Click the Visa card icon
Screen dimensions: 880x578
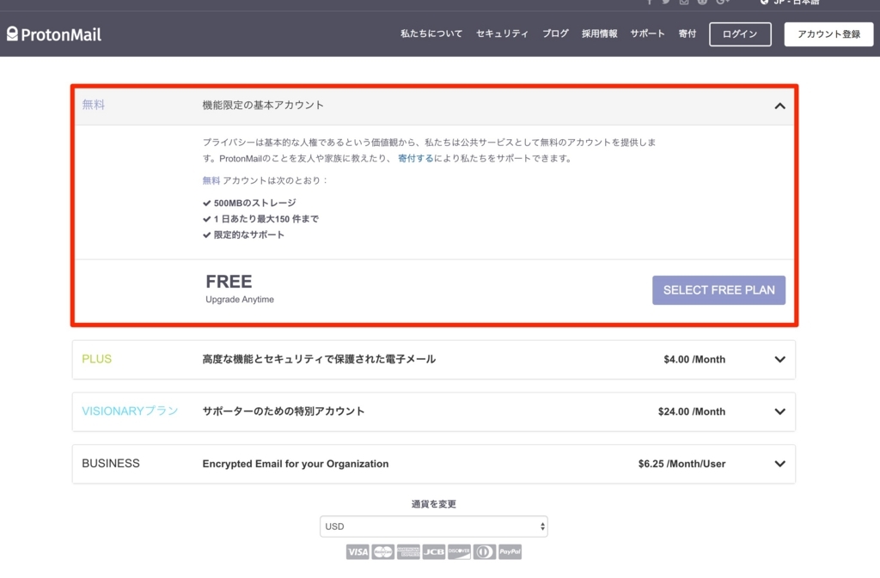(x=357, y=551)
